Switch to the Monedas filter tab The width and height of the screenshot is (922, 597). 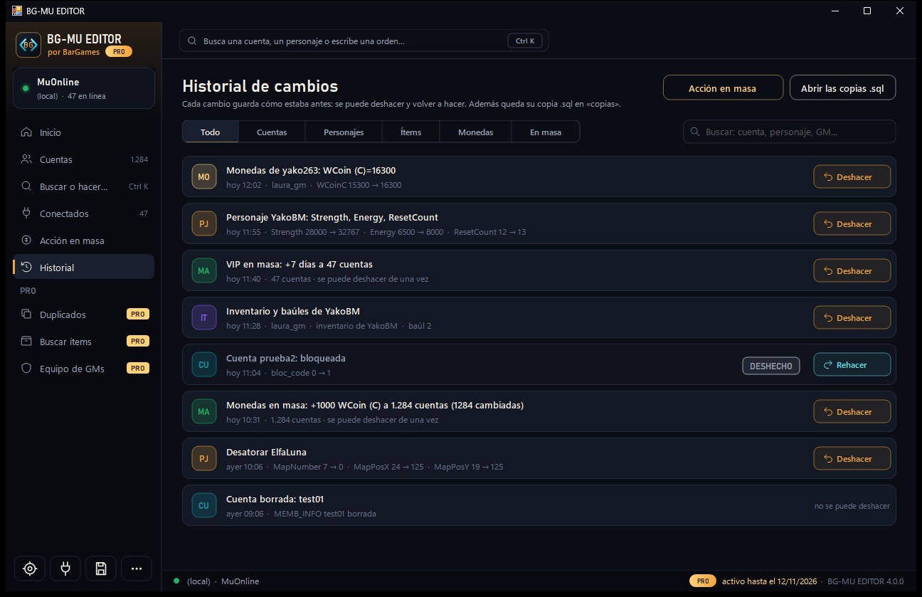tap(475, 132)
